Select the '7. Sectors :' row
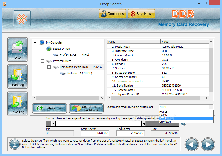 pyautogui.click(x=158, y=68)
